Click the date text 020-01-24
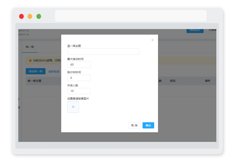Screen dimensions: 234x162 pos(23,35)
